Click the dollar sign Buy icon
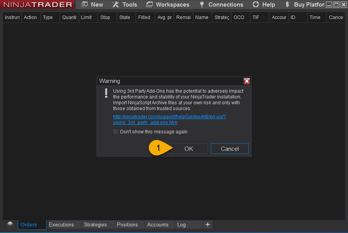The height and width of the screenshot is (233, 348). pos(287,4)
